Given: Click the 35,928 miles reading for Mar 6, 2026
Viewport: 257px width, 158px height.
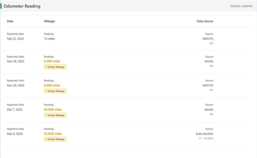Looking at the screenshot, I should click(53, 134).
